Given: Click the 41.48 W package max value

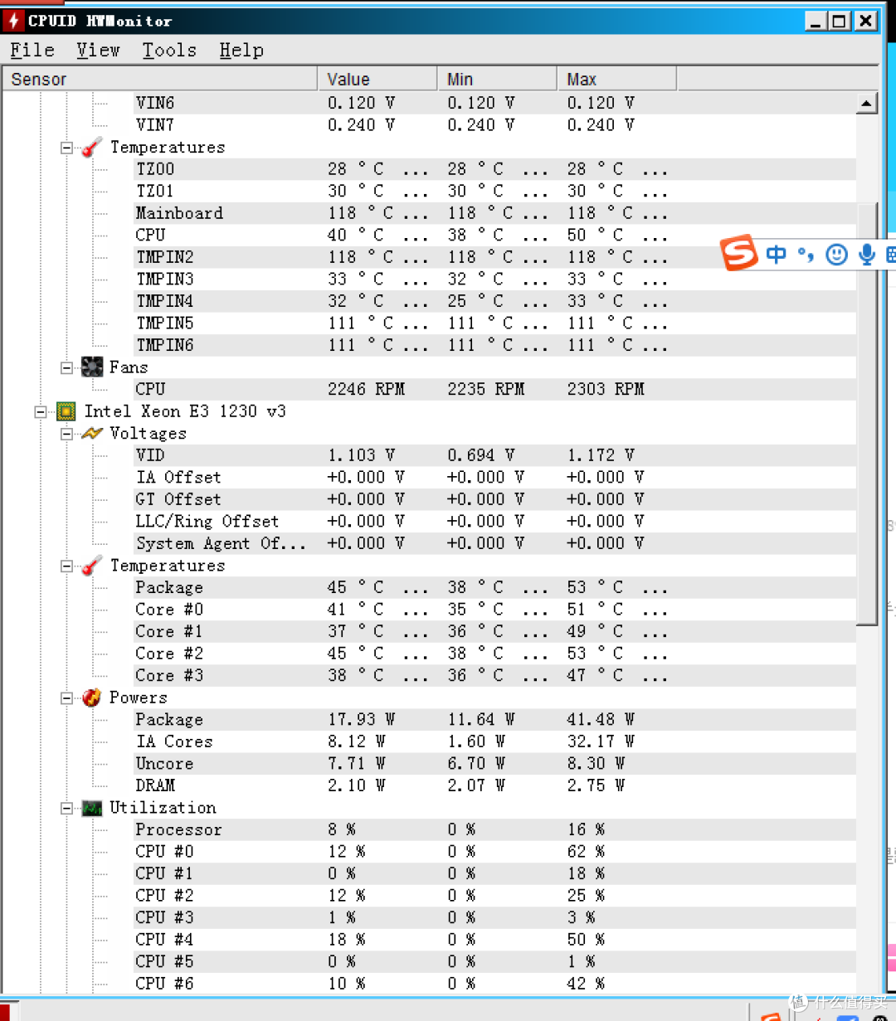Looking at the screenshot, I should tap(600, 720).
